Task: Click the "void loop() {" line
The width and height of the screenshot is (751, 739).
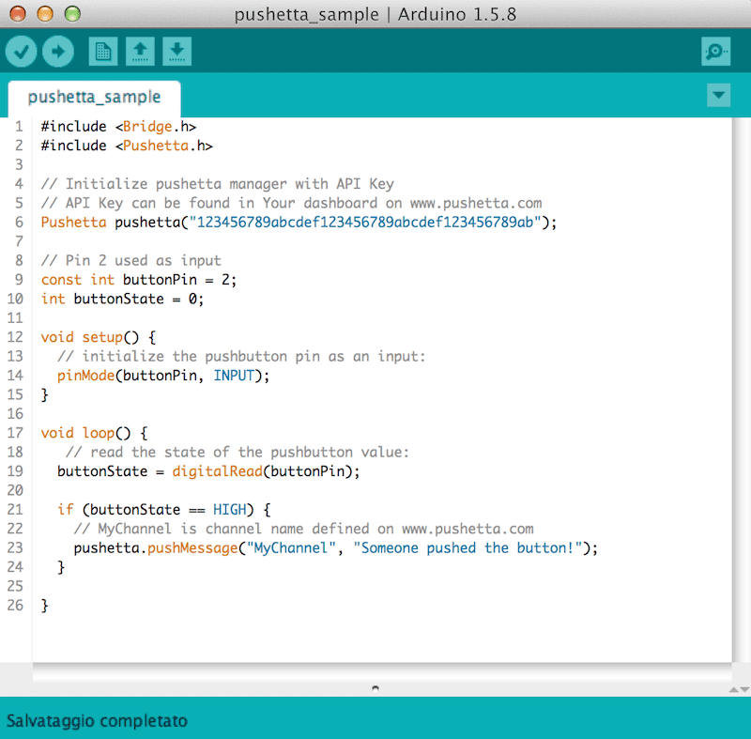Action: [x=95, y=433]
